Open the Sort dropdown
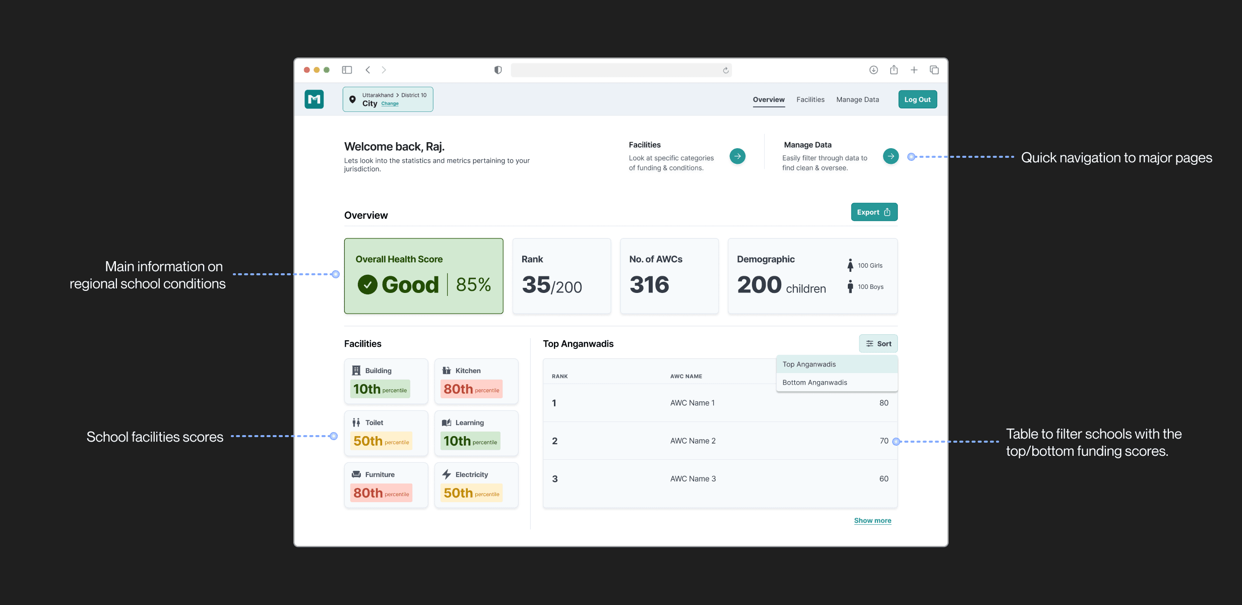The width and height of the screenshot is (1242, 605). tap(878, 344)
